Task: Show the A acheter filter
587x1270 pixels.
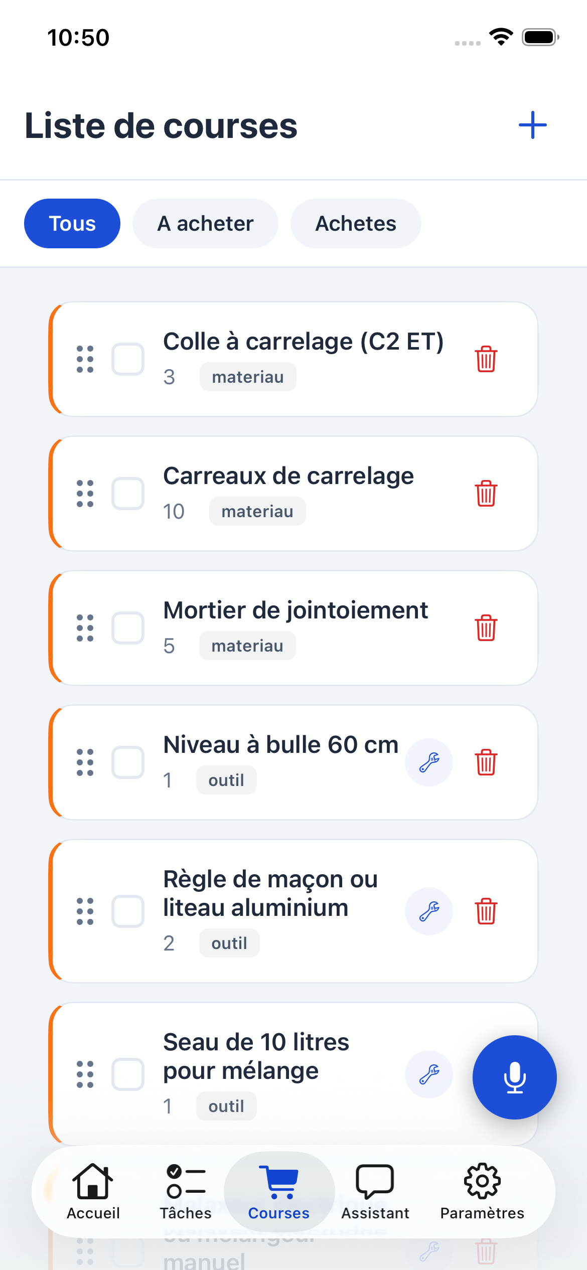Action: [205, 224]
